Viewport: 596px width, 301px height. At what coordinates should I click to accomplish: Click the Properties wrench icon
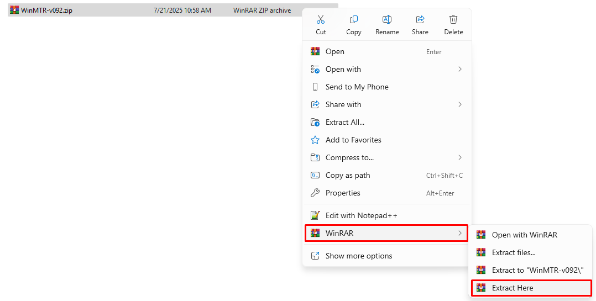pyautogui.click(x=315, y=193)
